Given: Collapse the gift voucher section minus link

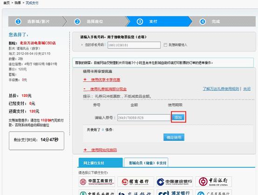Looking at the screenshot, I should pyautogui.click(x=105, y=89).
